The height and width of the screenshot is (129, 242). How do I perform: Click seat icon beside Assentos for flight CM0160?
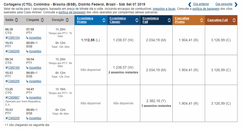click(27, 68)
